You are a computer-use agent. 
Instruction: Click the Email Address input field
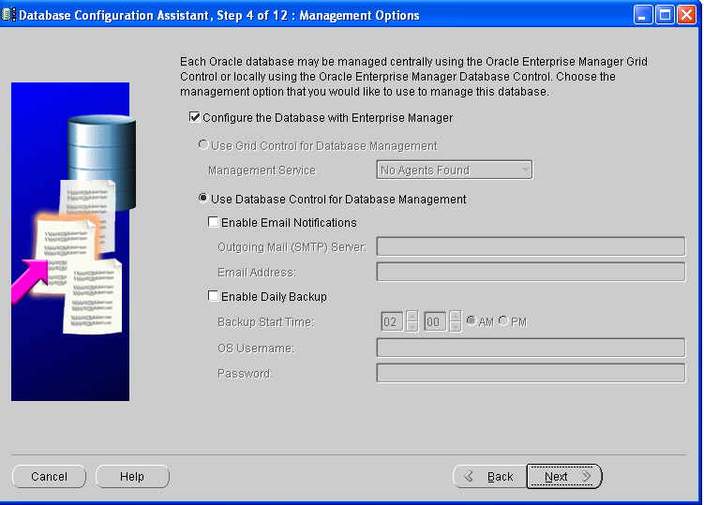pyautogui.click(x=531, y=272)
